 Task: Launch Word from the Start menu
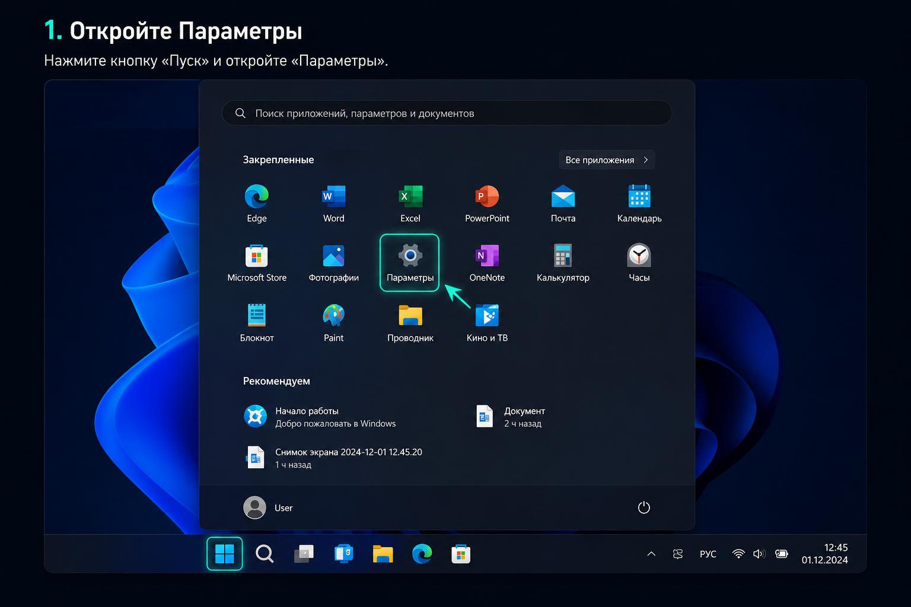coord(334,203)
